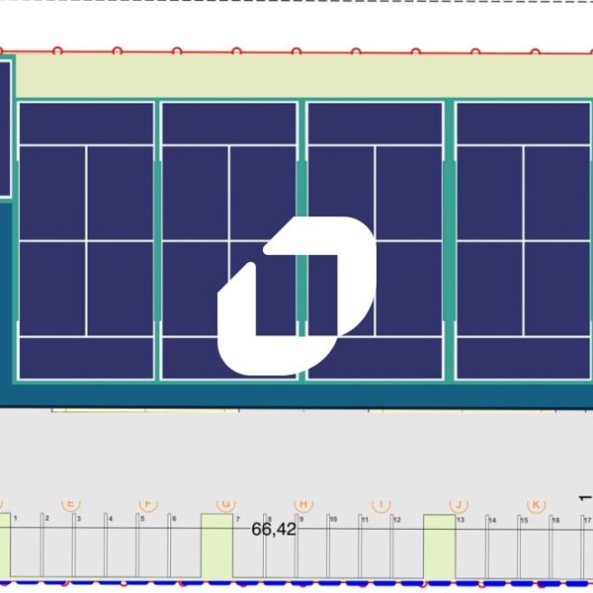Click the partially visible court at left edge

(x=4, y=128)
